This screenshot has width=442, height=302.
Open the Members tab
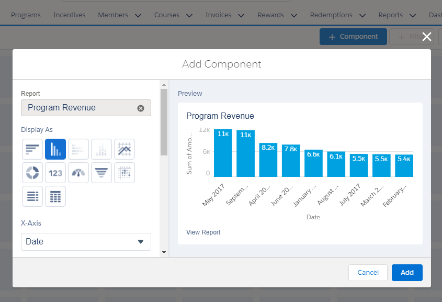tap(113, 15)
